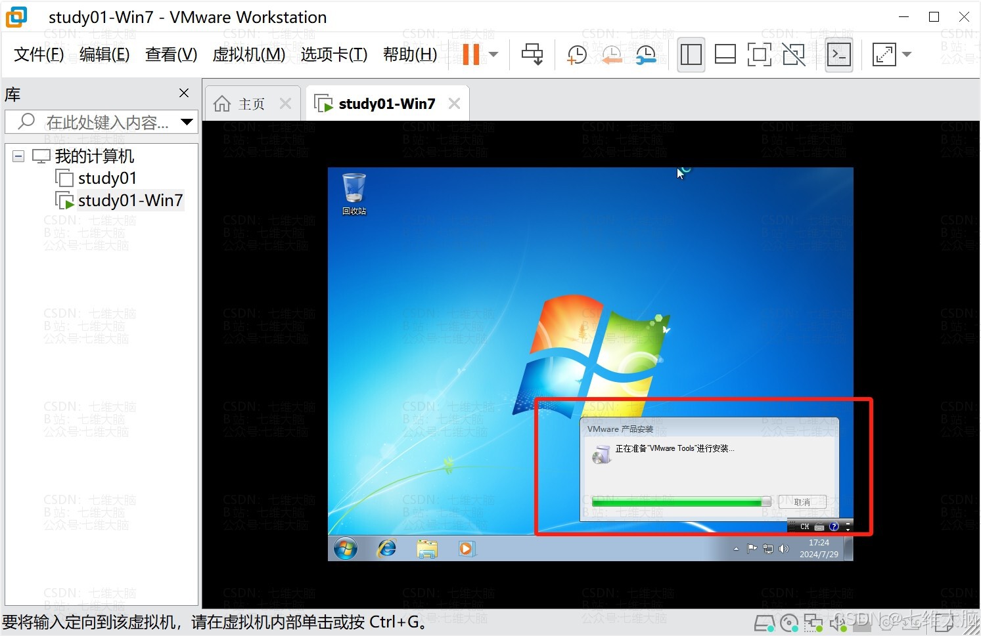
Task: Click the guest volume tray icon
Action: 783,549
